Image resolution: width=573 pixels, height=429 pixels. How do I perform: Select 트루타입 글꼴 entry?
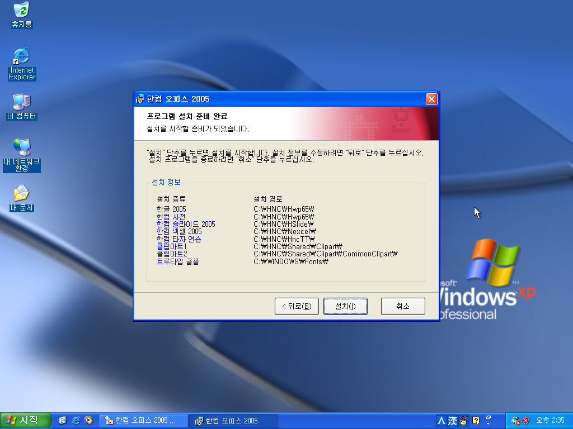(177, 261)
